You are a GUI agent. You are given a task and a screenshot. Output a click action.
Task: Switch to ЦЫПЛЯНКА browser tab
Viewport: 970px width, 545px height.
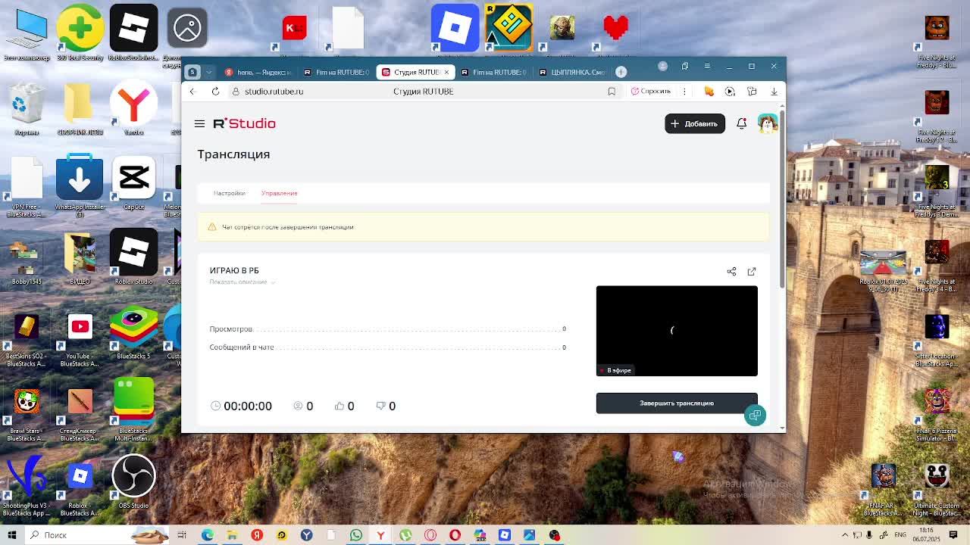(x=571, y=72)
